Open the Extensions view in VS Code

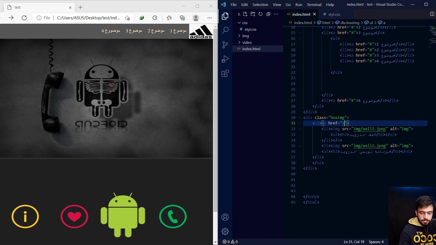pos(225,73)
